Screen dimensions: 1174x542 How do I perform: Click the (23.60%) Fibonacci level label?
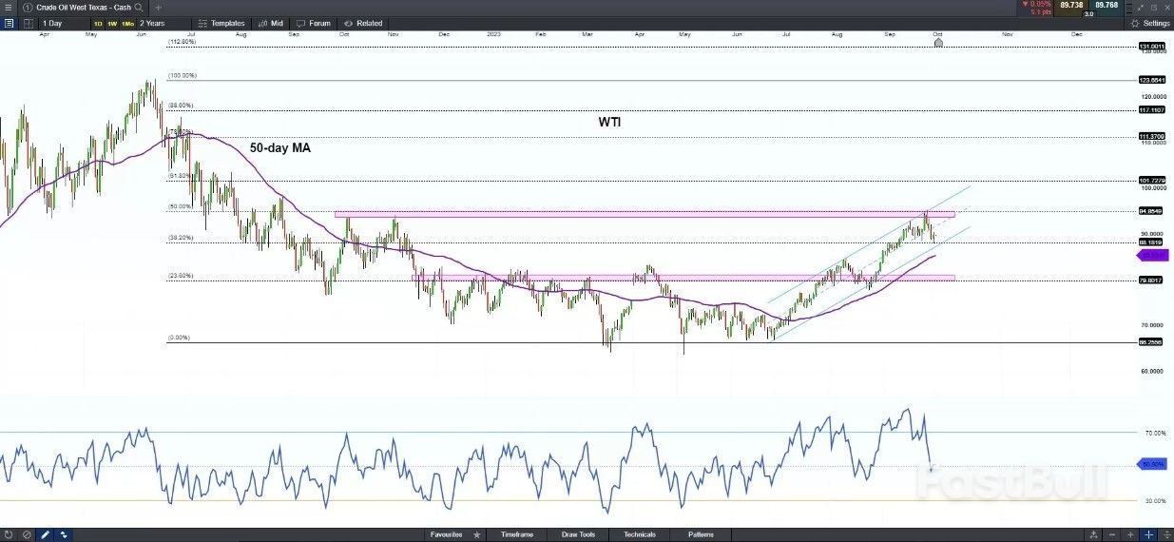(181, 276)
